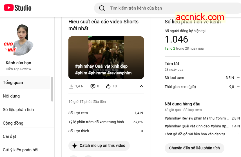This screenshot has width=241, height=157.
Task: Click the Số lượt thích row value 10
Action: point(141,131)
